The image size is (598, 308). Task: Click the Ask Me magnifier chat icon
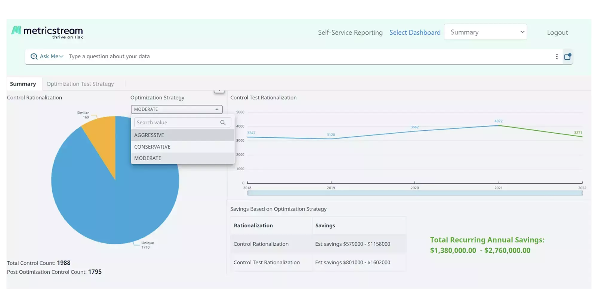click(x=34, y=56)
